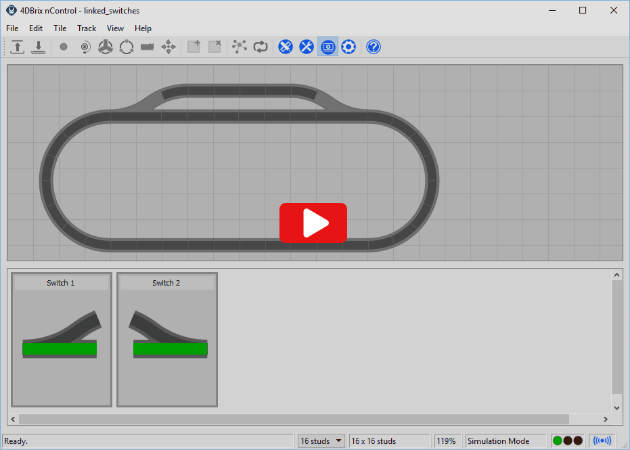Open help with the blue question mark

click(x=374, y=47)
